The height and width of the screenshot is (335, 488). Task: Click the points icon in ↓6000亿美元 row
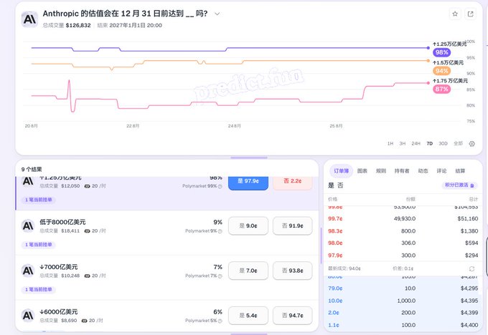[x=84, y=321]
